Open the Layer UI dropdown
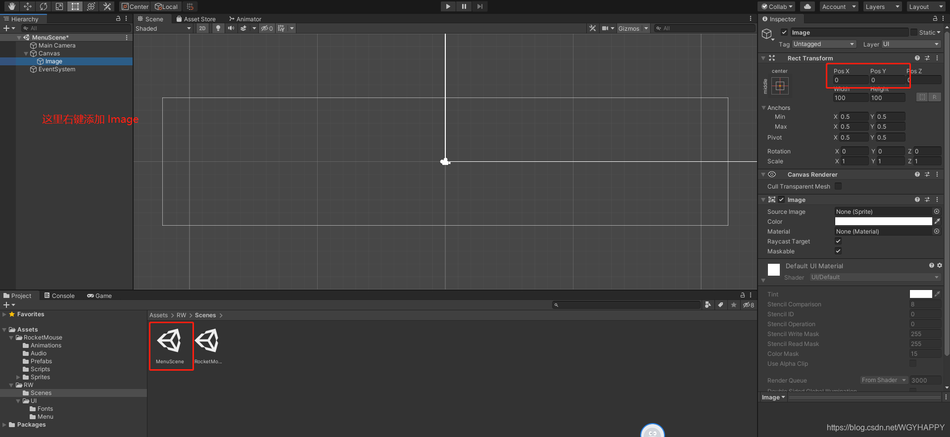The width and height of the screenshot is (950, 437). [911, 44]
